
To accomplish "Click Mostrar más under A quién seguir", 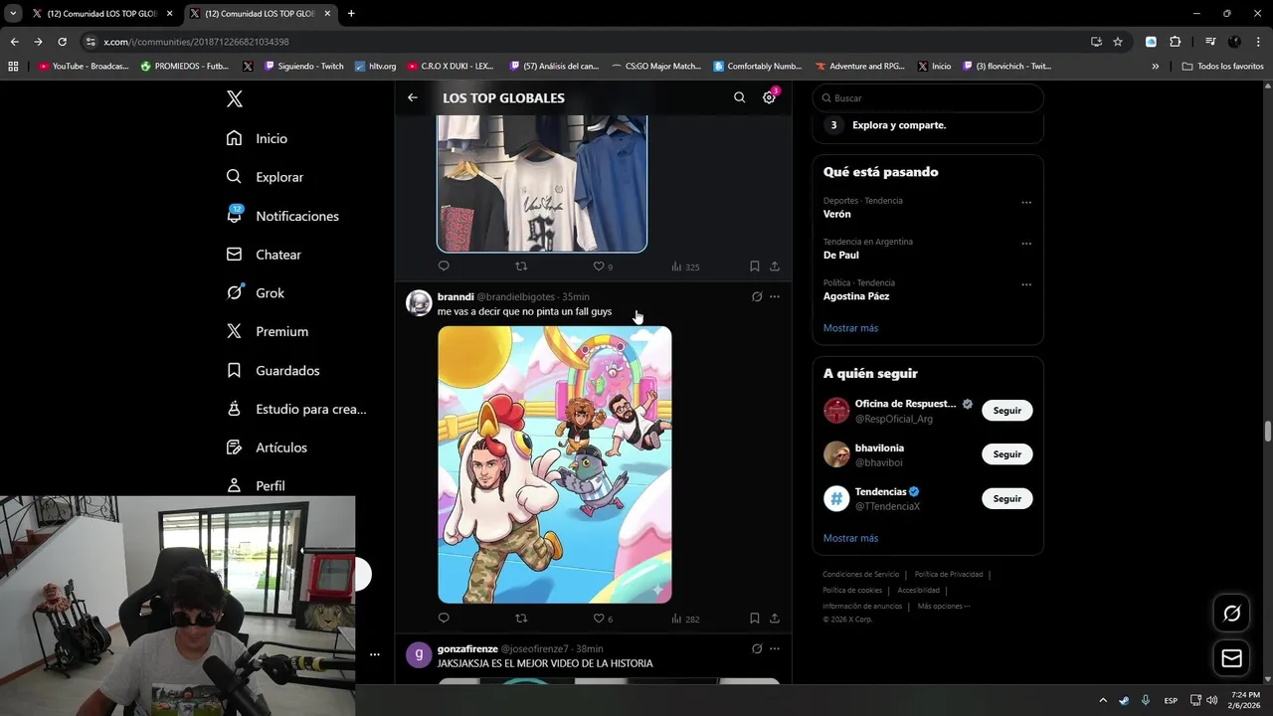I will pos(850,538).
